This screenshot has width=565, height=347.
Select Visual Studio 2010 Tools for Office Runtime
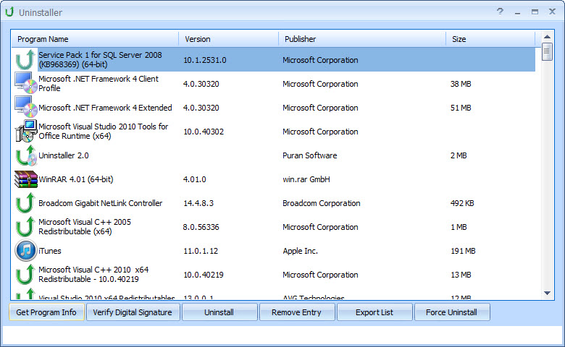(103, 132)
